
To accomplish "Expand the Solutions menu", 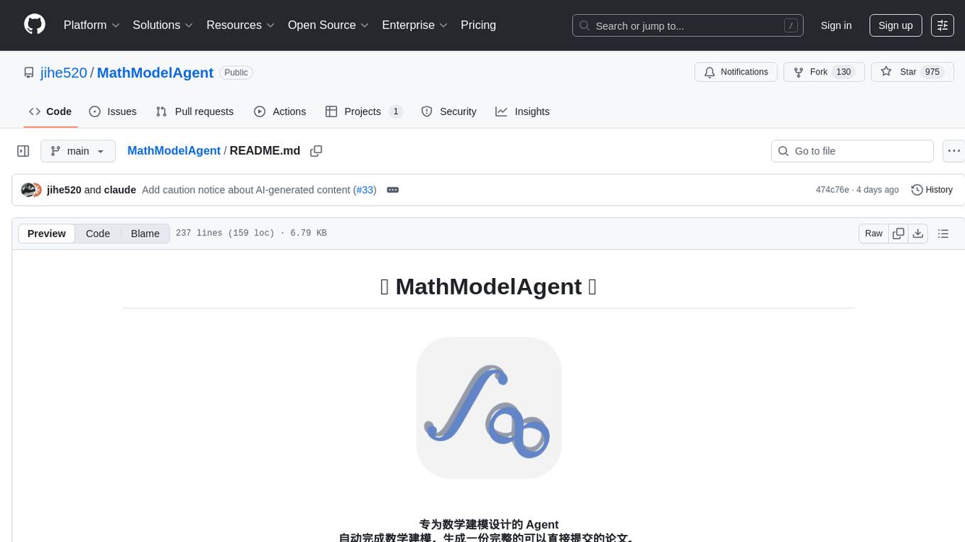I will click(x=162, y=25).
